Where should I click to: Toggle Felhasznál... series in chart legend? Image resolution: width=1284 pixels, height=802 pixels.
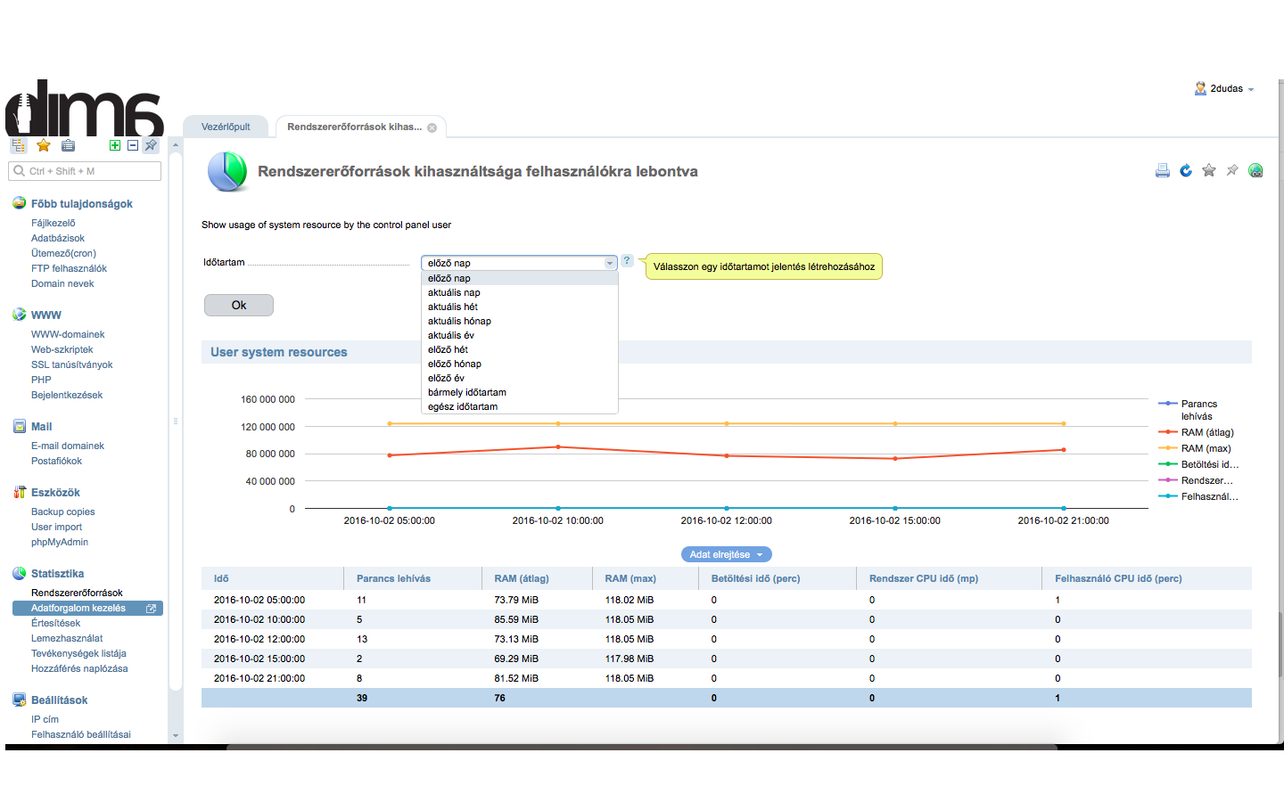(1198, 496)
